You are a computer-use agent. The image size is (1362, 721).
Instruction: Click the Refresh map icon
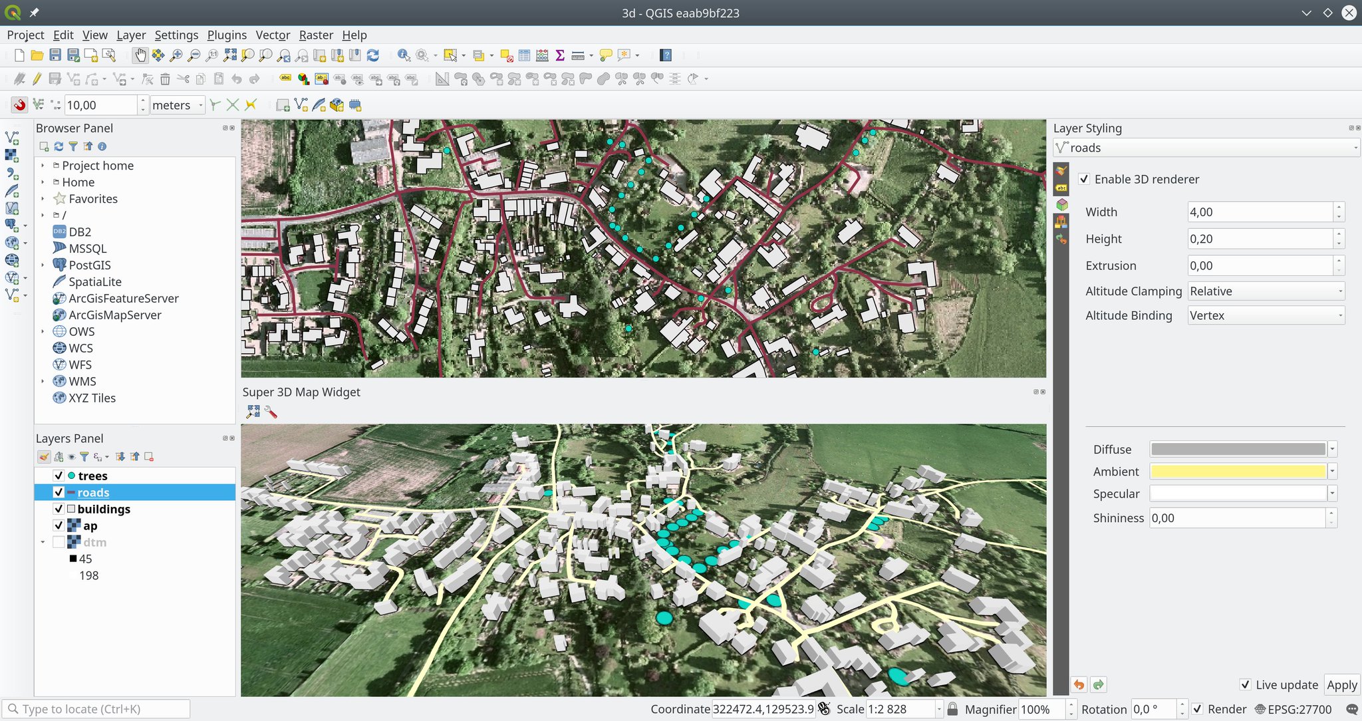373,55
